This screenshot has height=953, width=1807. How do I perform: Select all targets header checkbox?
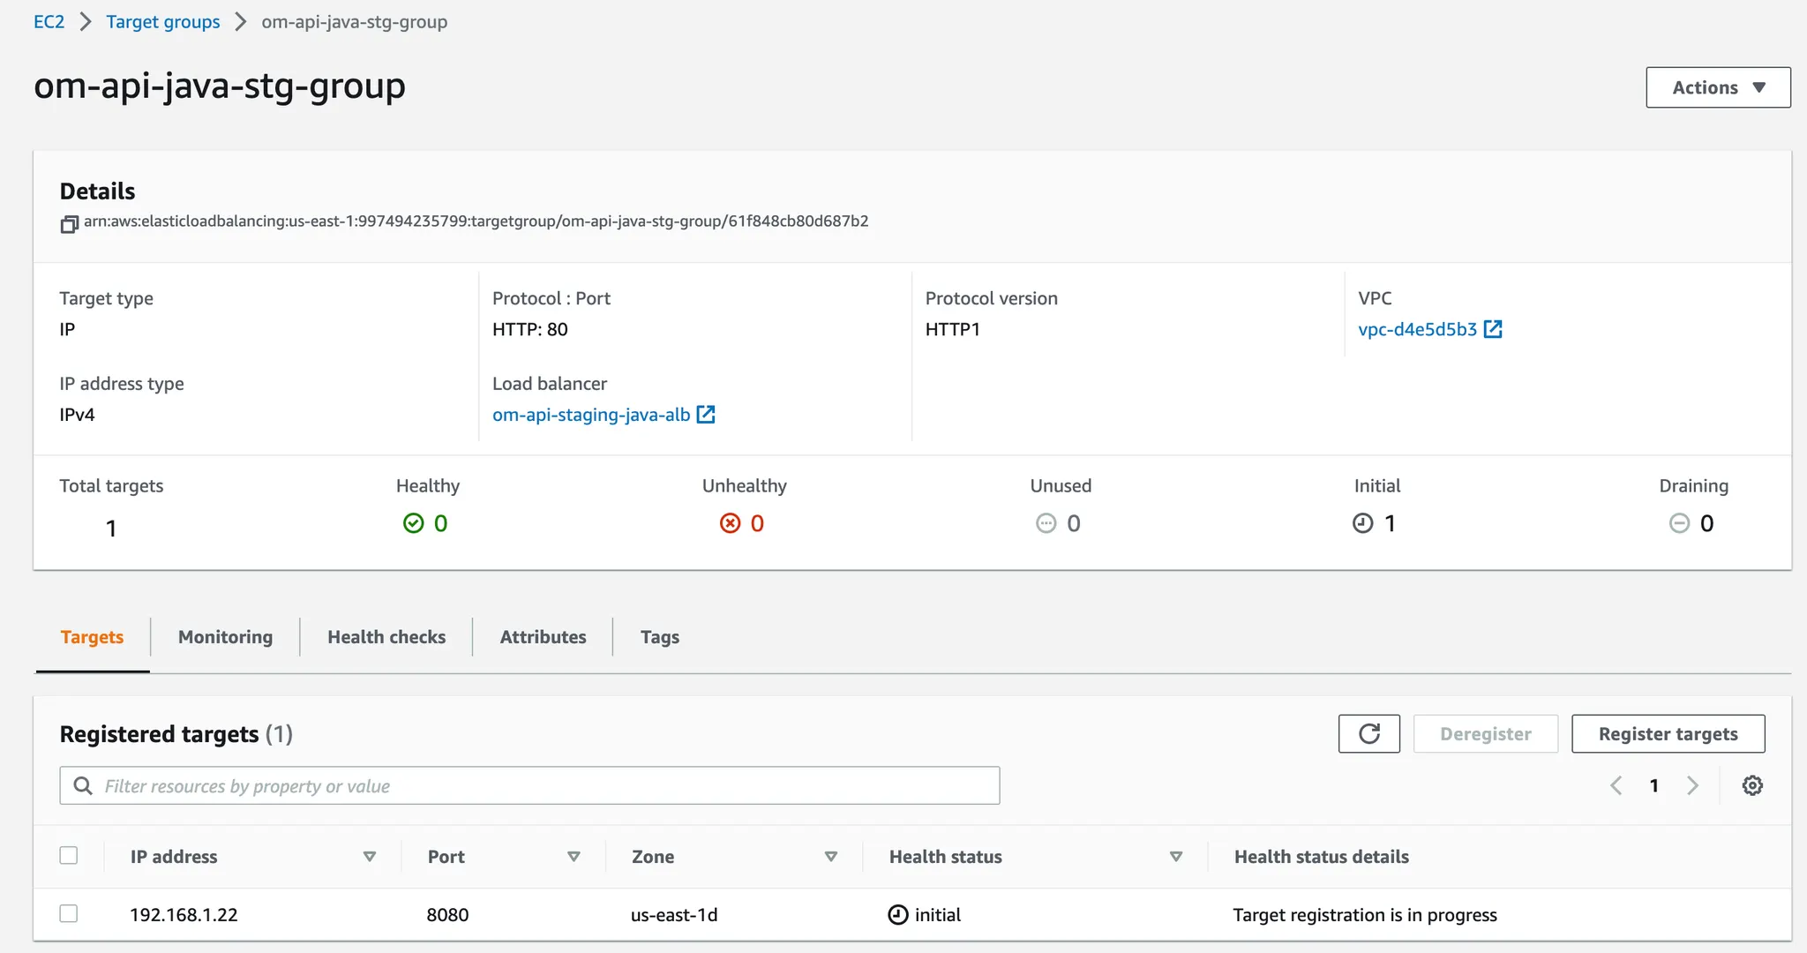pyautogui.click(x=69, y=856)
